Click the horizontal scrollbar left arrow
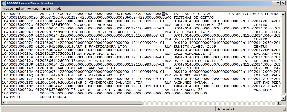Viewport: 287px width, 112px height. [4, 103]
